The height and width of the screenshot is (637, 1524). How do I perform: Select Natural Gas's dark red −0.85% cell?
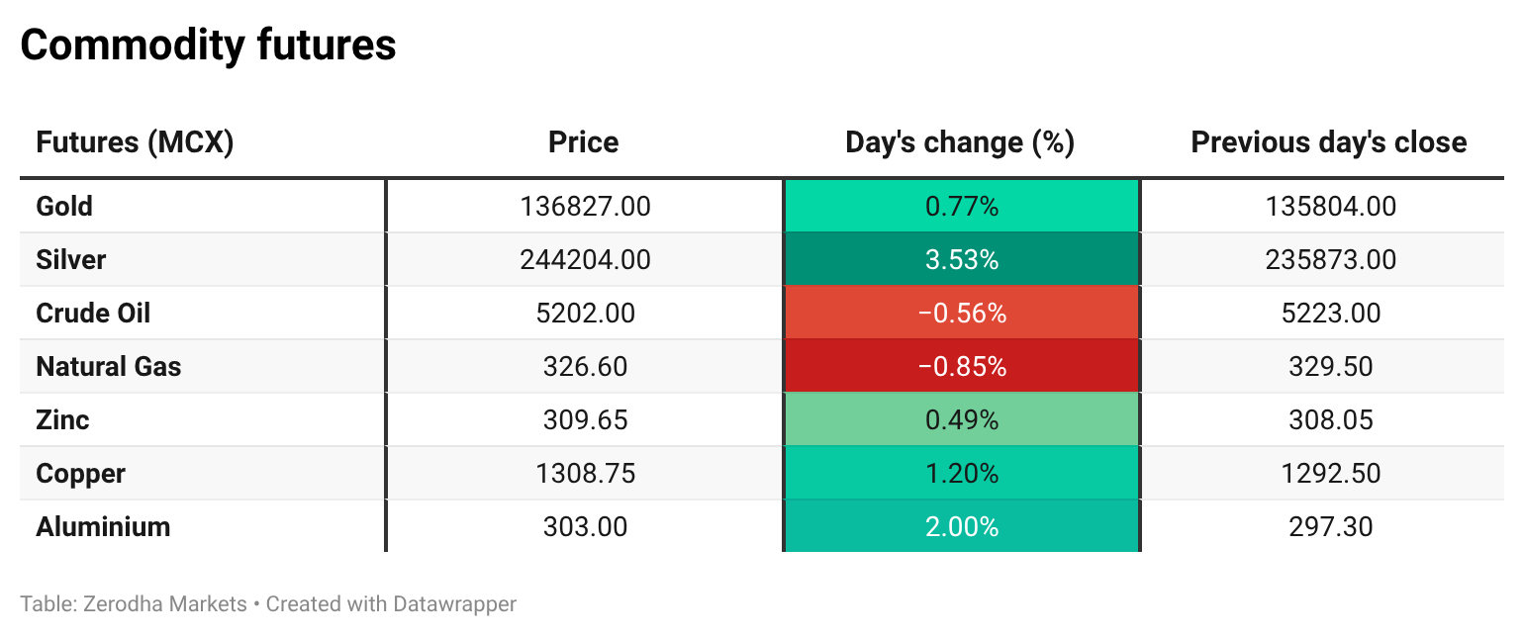[961, 367]
